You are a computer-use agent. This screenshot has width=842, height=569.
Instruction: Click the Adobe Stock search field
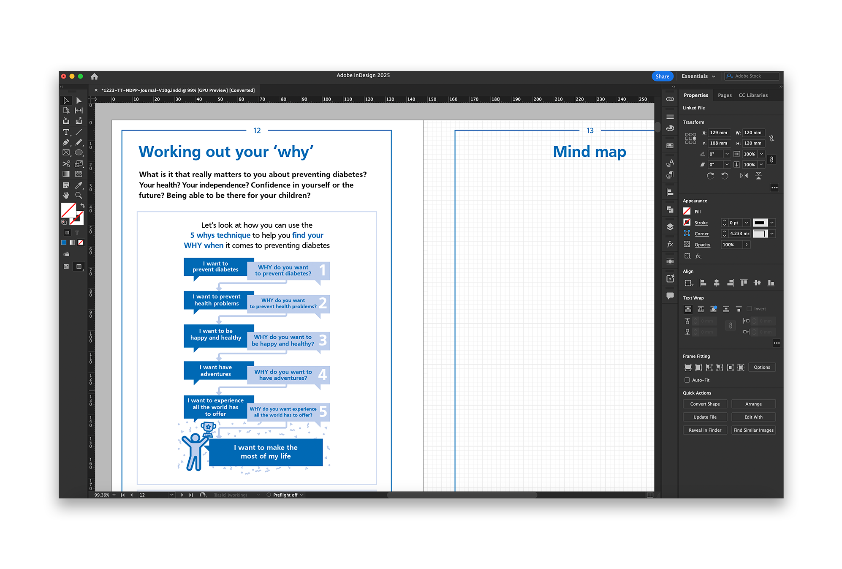pyautogui.click(x=752, y=76)
